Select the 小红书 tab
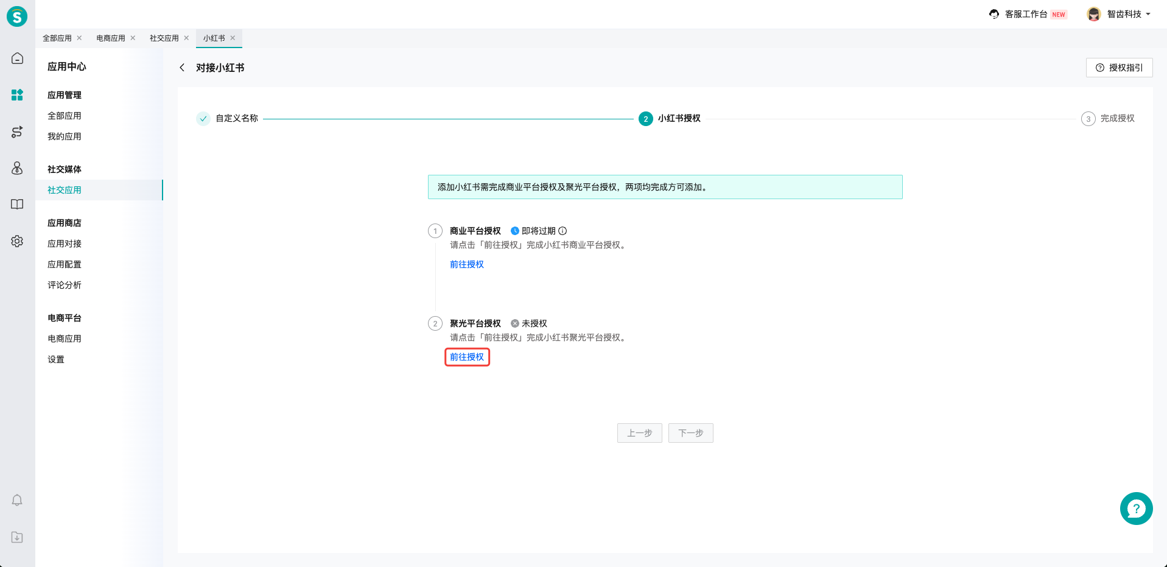 click(x=214, y=38)
